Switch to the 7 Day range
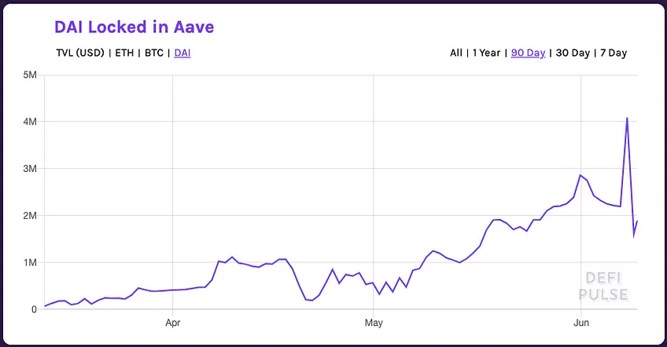 tap(614, 53)
